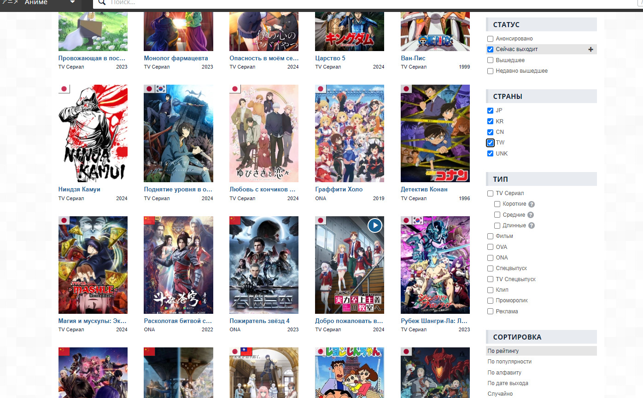Screen dimensions: 643x398
Task: Open the Ниндзя Камуи poster thumbnail
Action: 93,133
